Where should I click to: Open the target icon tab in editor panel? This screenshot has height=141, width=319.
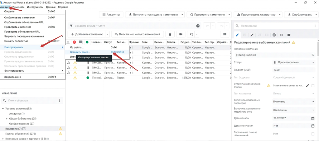coord(274,35)
